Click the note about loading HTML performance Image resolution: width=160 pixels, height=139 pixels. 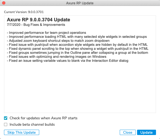(77, 37)
